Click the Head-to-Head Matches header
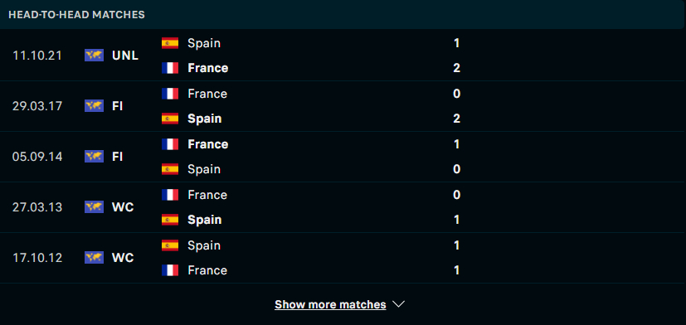686x325 pixels. click(x=76, y=14)
